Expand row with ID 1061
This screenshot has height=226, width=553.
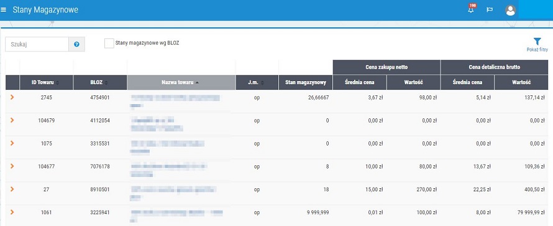(x=12, y=212)
